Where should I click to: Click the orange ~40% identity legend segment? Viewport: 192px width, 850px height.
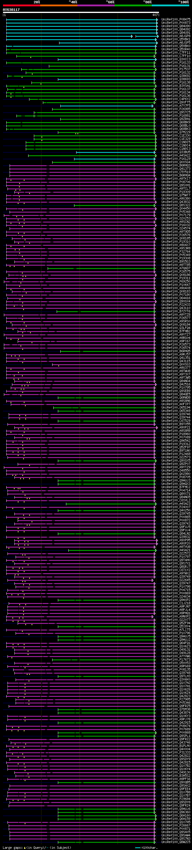(x=59, y=5)
